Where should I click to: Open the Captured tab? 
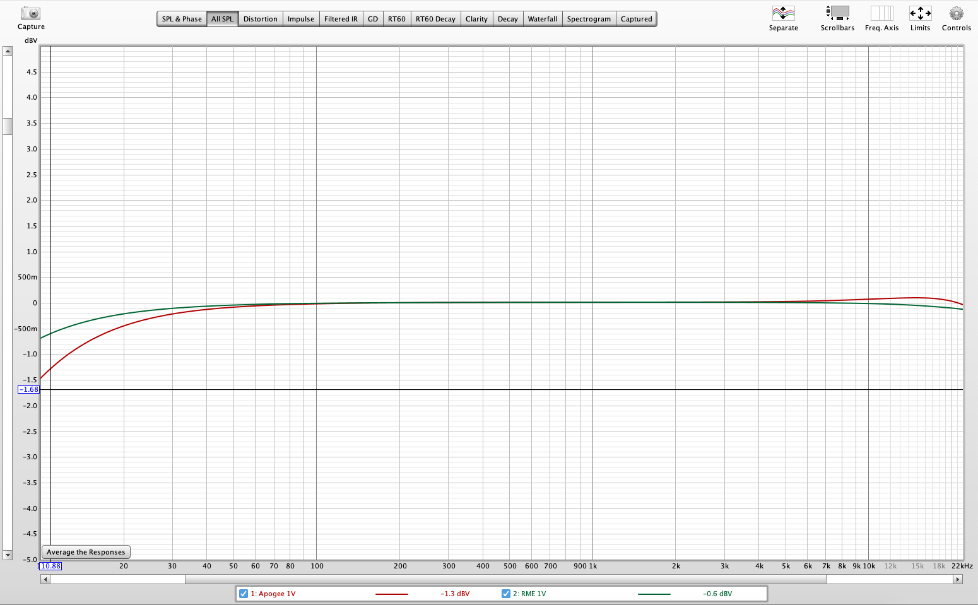coord(637,19)
